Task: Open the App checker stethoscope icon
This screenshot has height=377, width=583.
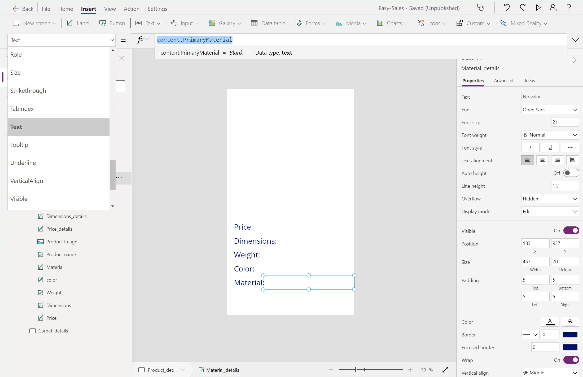Action: coord(481,8)
